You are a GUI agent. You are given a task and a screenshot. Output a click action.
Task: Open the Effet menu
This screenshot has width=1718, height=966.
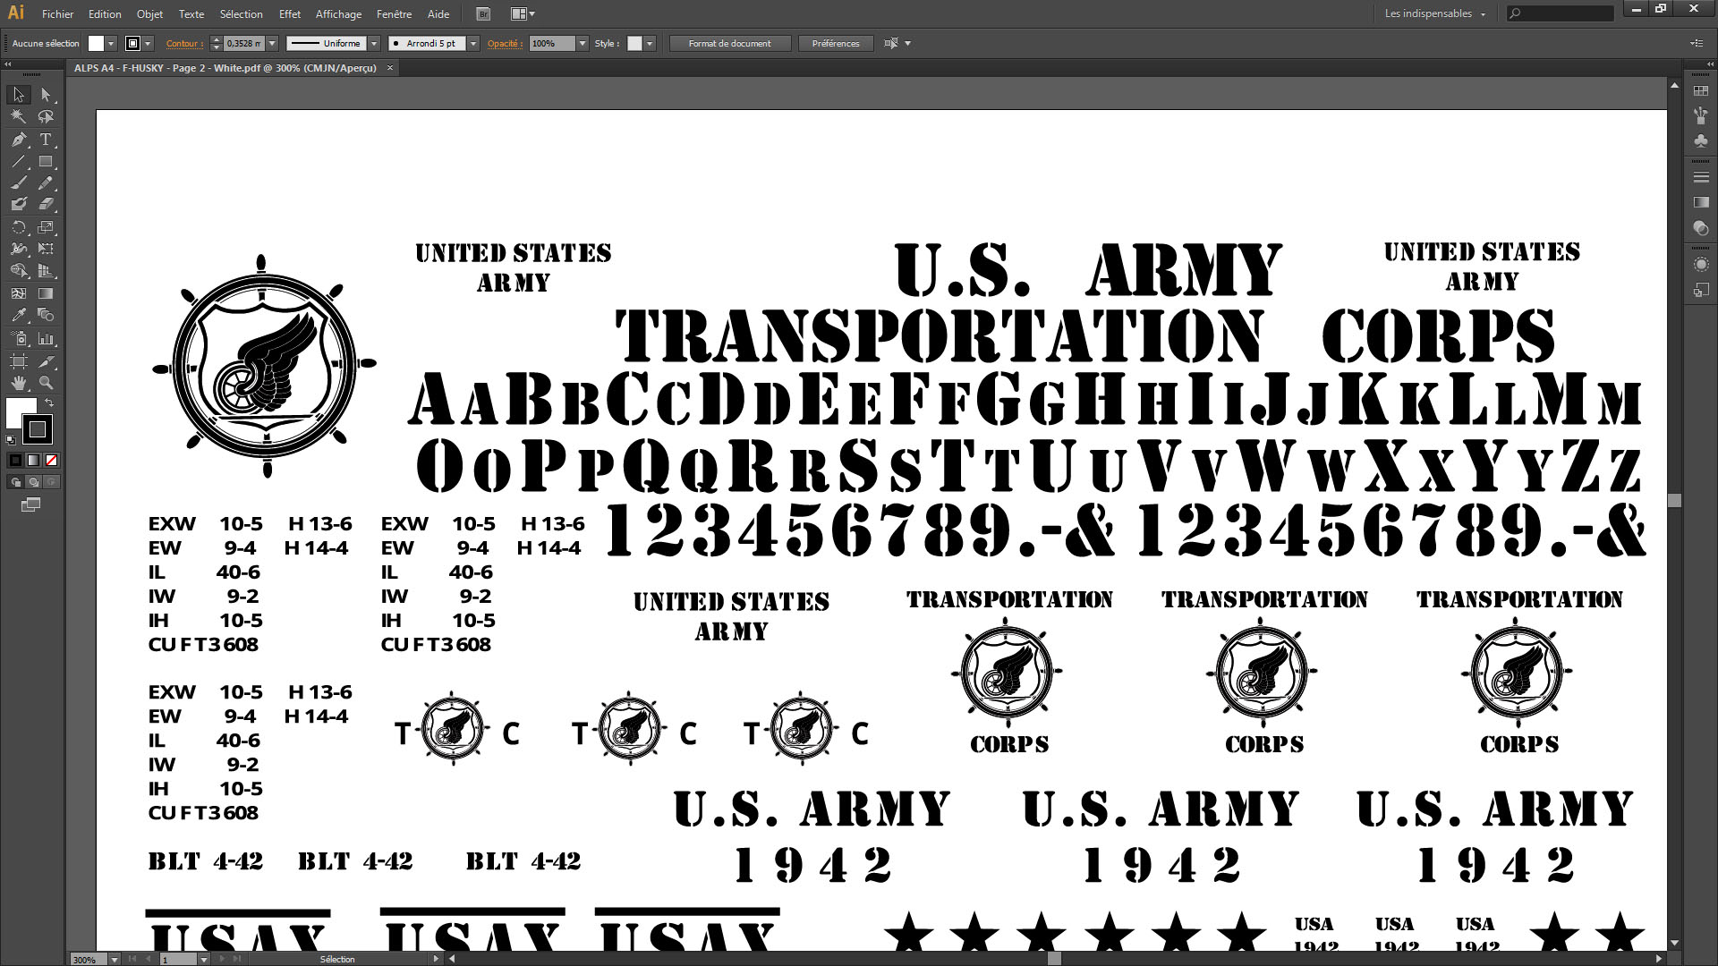click(290, 14)
